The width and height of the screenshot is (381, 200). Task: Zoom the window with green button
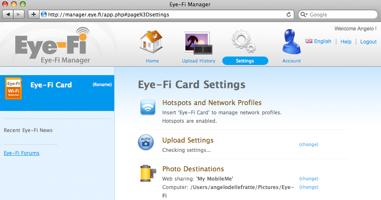23,4
